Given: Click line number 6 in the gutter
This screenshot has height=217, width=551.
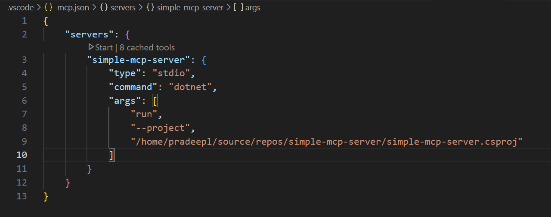Looking at the screenshot, I should pyautogui.click(x=24, y=100).
